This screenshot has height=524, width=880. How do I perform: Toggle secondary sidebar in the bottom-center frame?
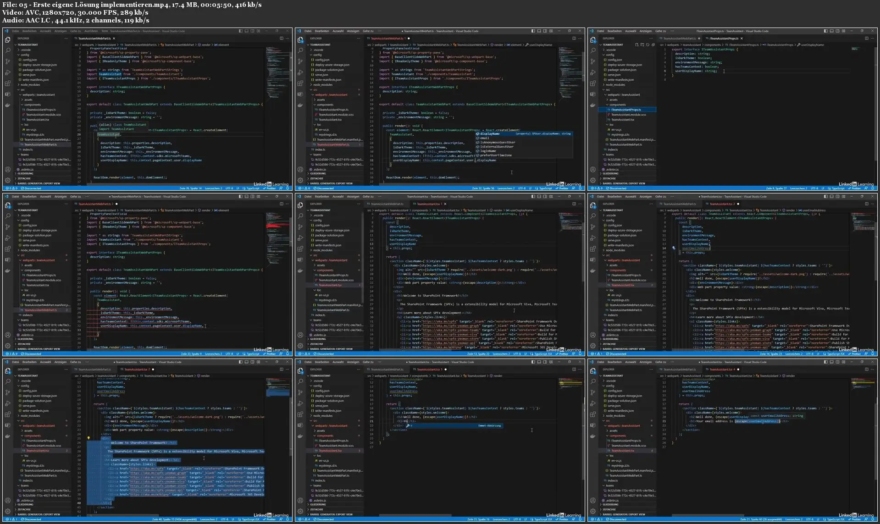click(x=545, y=362)
